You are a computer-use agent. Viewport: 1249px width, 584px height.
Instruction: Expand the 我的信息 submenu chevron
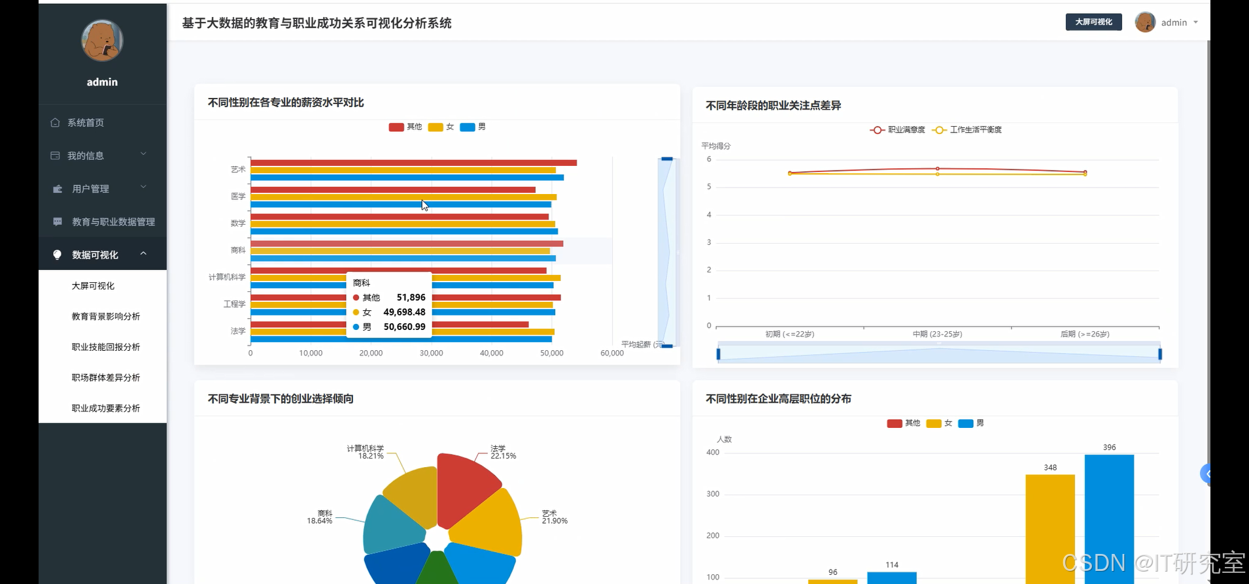coord(143,154)
